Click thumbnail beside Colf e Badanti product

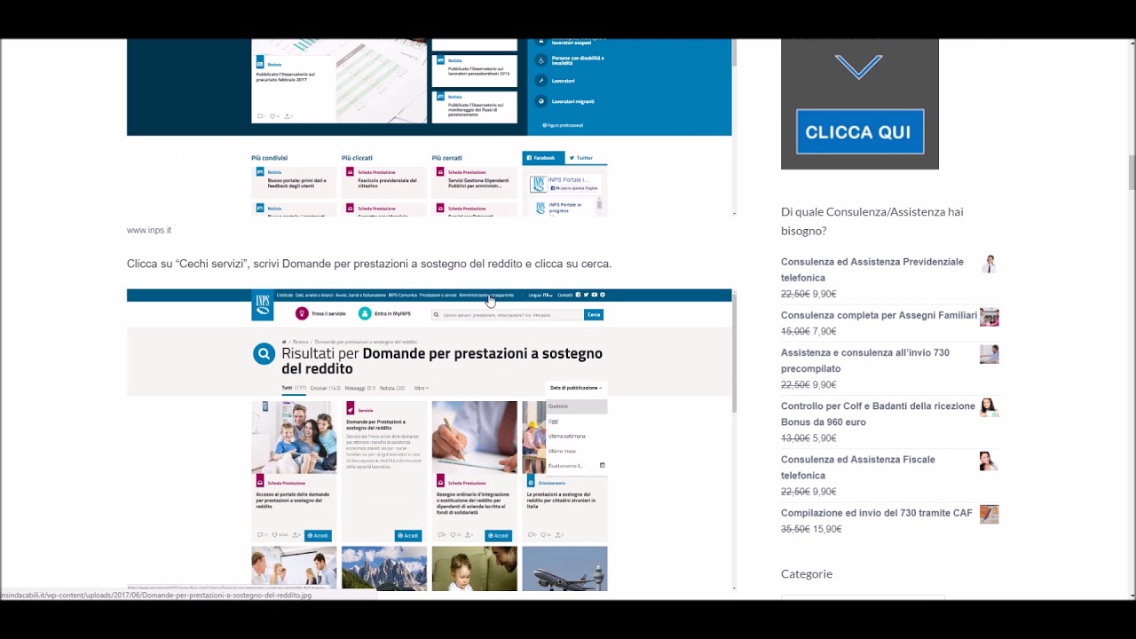pyautogui.click(x=990, y=407)
